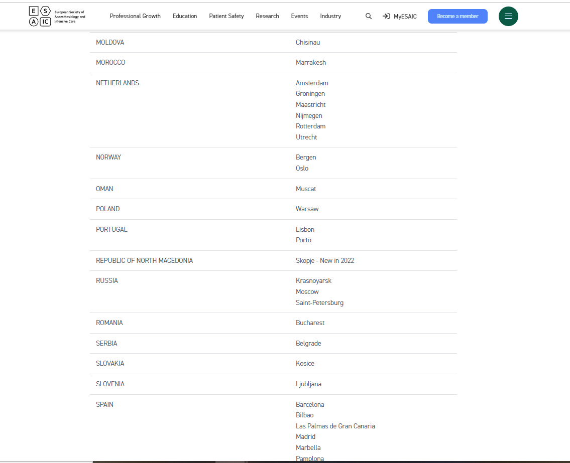The width and height of the screenshot is (570, 463).
Task: Open the green hamburger menu
Action: coord(508,17)
